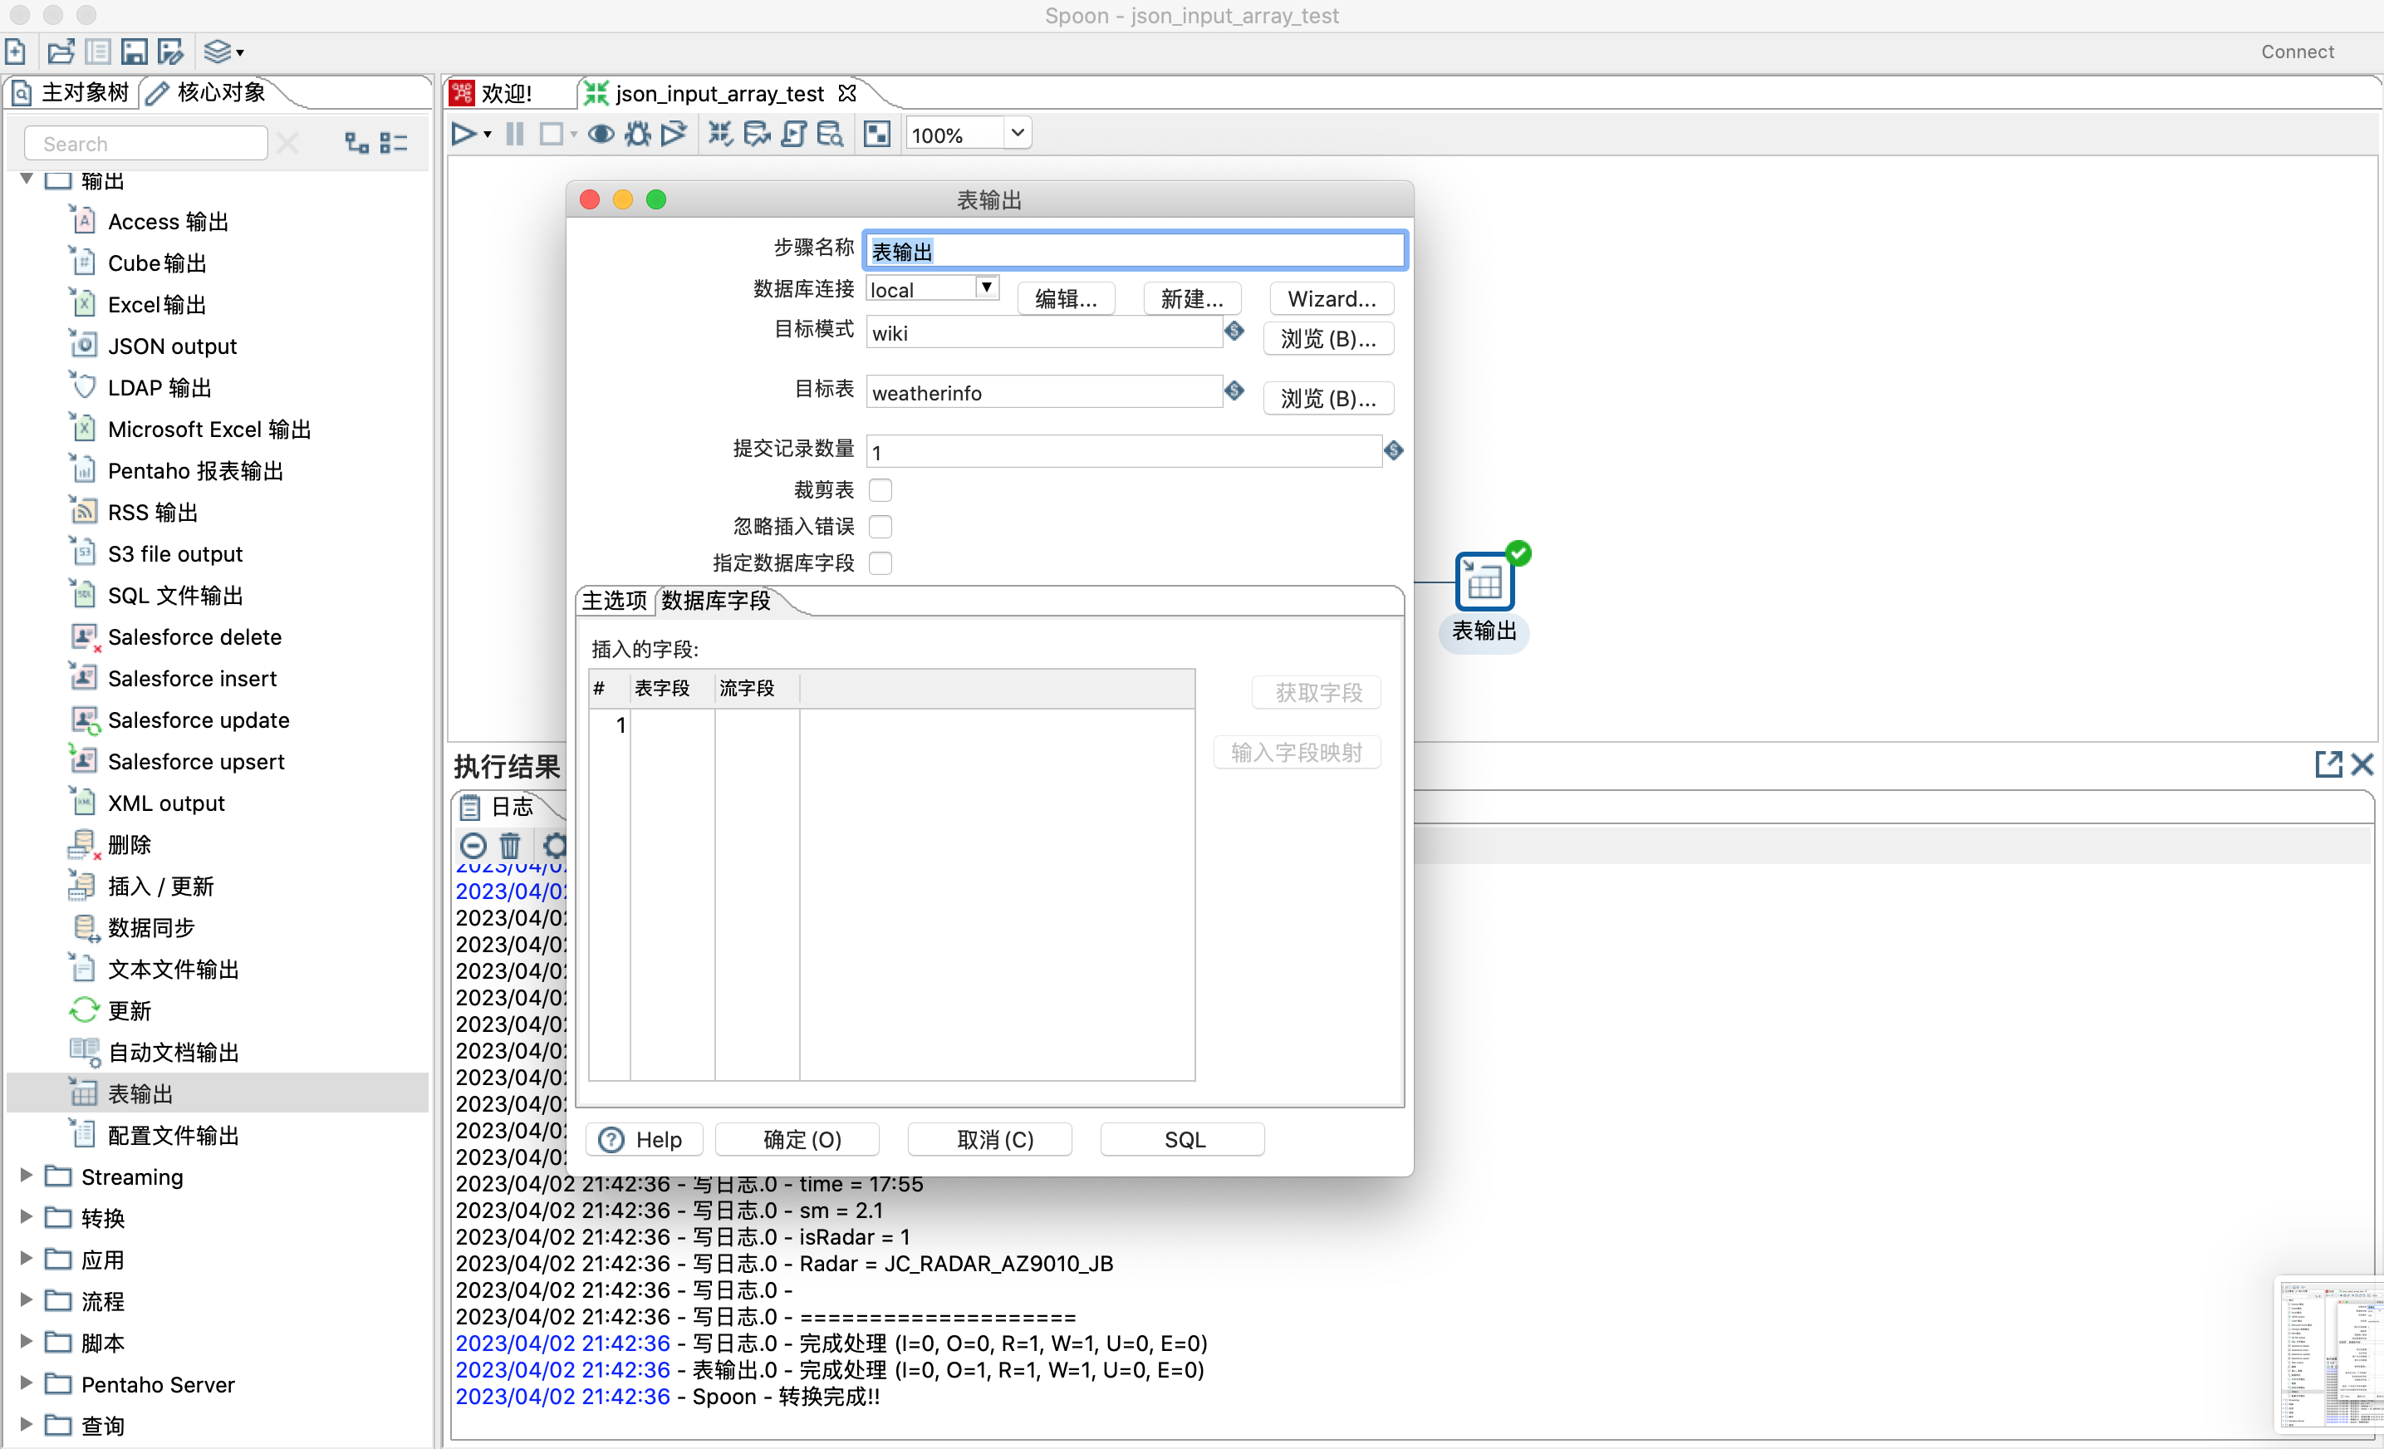Click the SQL button in dialog

(1182, 1139)
